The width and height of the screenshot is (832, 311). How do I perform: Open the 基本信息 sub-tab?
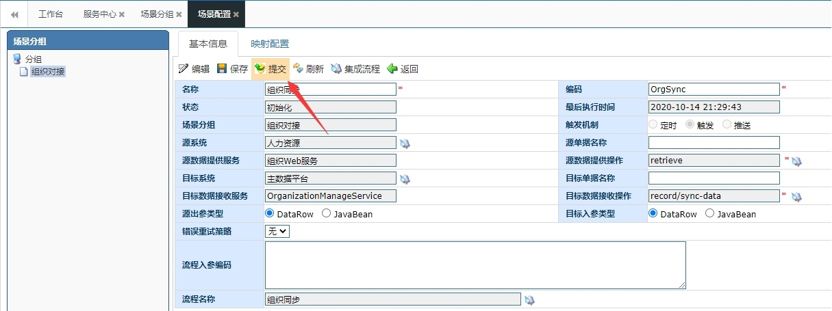(x=208, y=44)
